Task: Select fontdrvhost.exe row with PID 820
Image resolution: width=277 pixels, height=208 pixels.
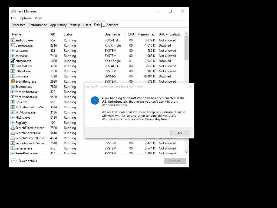Action: pos(47,92)
